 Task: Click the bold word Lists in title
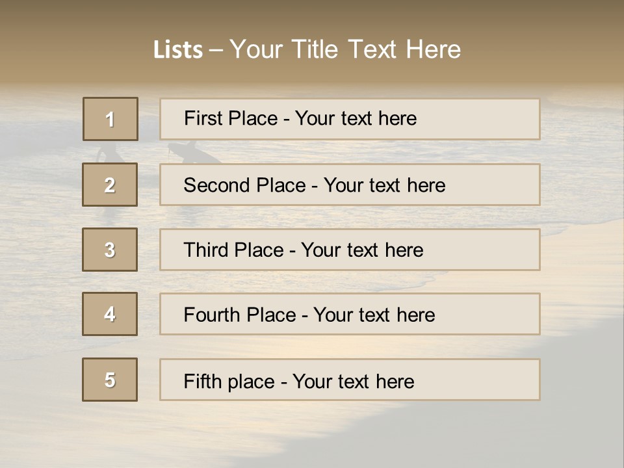pos(178,50)
